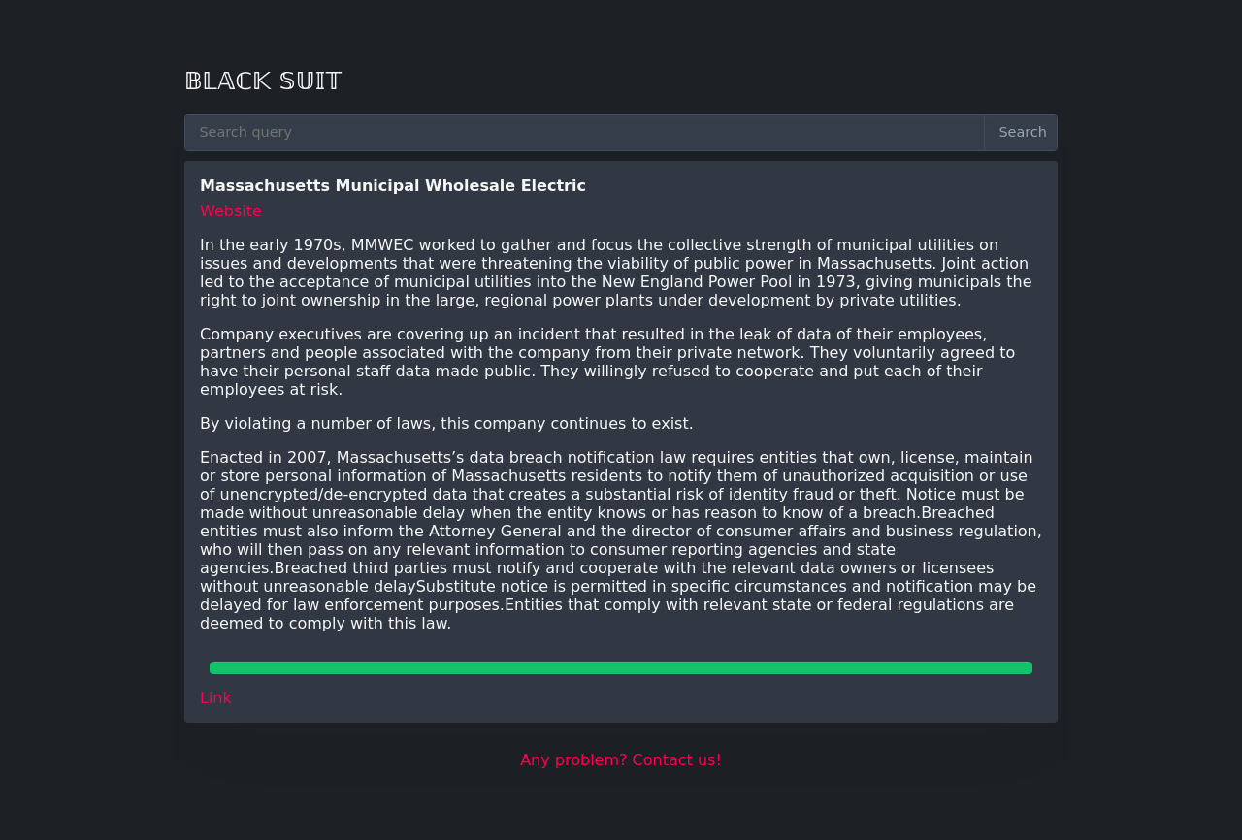The image size is (1242, 840).
Task: Click the line By violating a number of laws
Action: click(446, 424)
